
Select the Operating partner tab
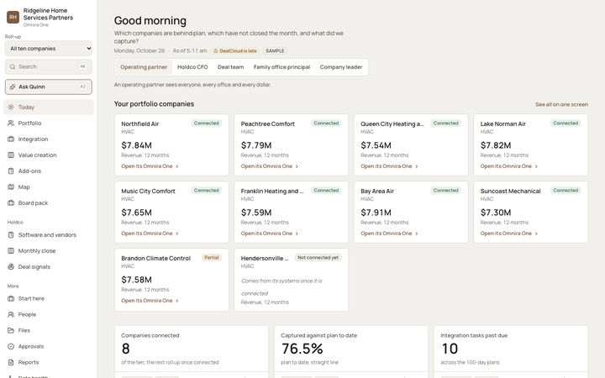pyautogui.click(x=144, y=67)
